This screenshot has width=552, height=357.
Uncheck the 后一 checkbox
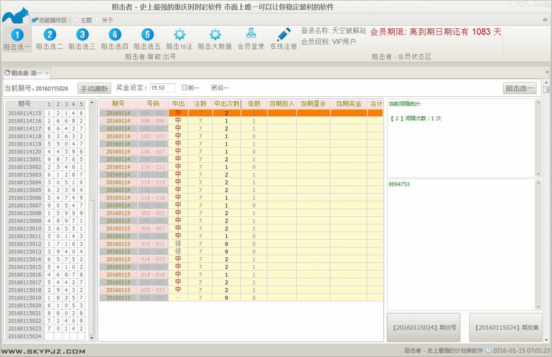click(214, 88)
